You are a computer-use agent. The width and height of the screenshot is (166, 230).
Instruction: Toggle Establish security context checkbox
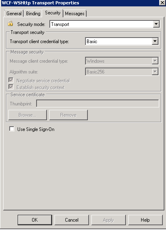click(x=11, y=87)
